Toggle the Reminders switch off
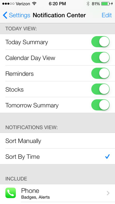The width and height of the screenshot is (115, 204). coord(100,73)
